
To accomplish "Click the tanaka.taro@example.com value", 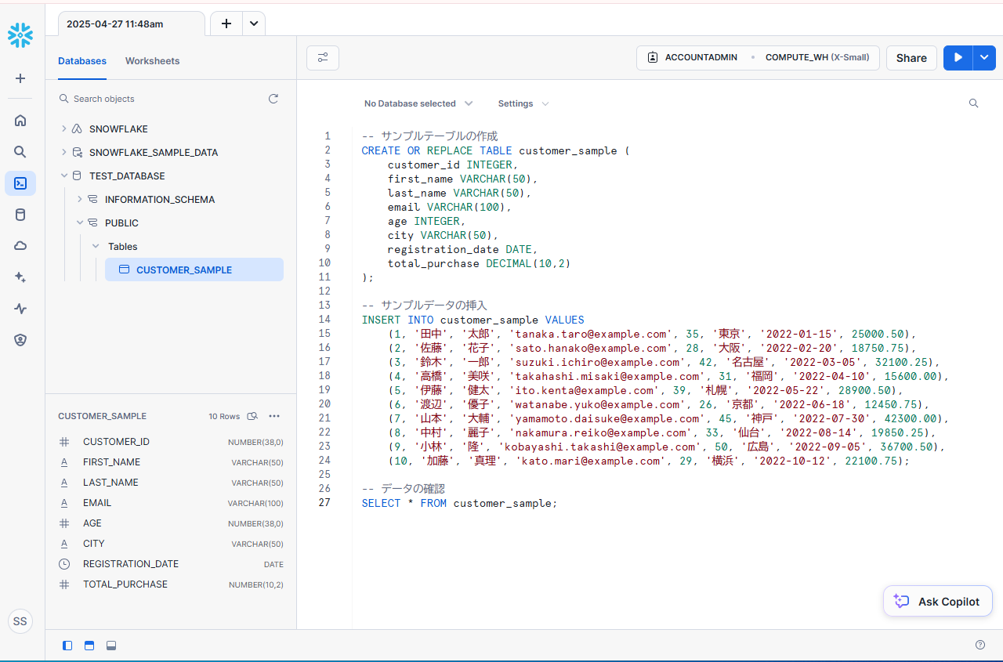I will pos(591,334).
